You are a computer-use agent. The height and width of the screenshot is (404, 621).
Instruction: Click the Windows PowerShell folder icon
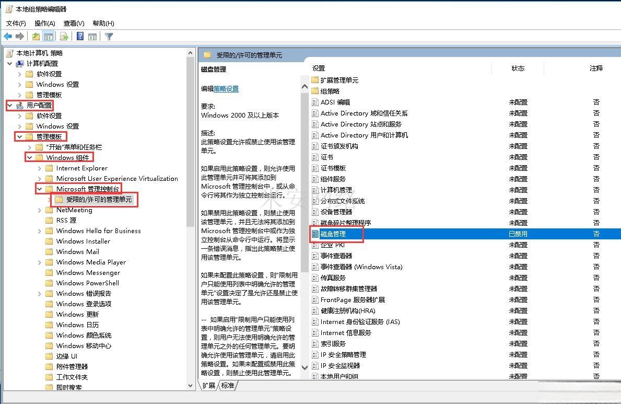[49, 283]
